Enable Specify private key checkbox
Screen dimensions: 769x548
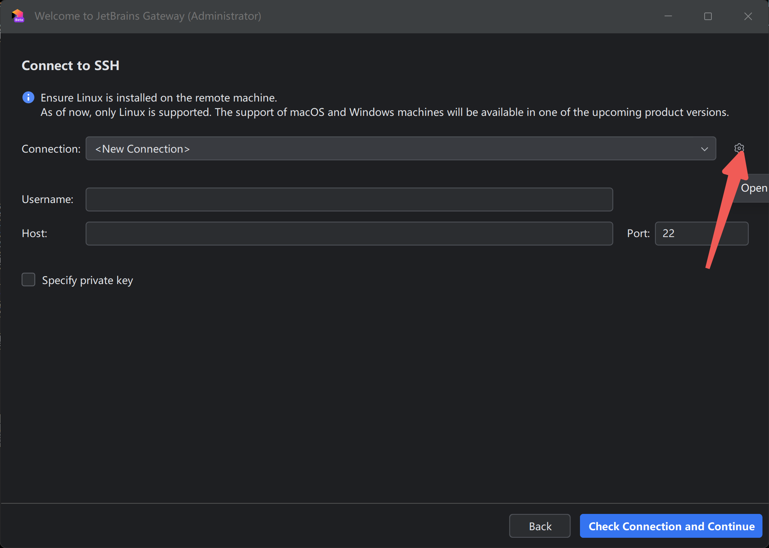28,280
